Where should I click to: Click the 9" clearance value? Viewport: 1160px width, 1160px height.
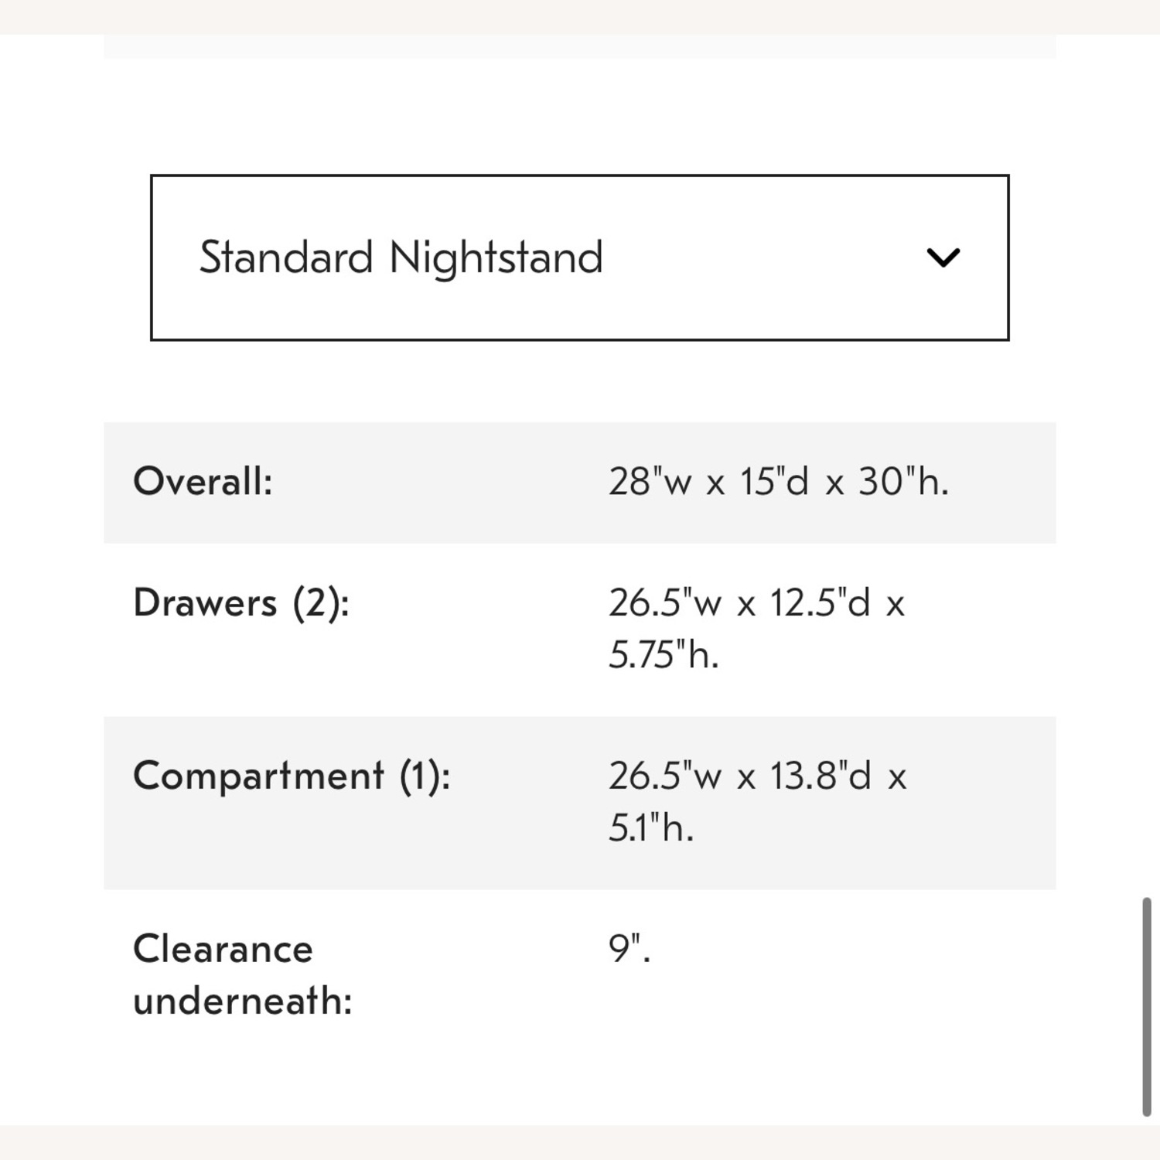(x=629, y=949)
